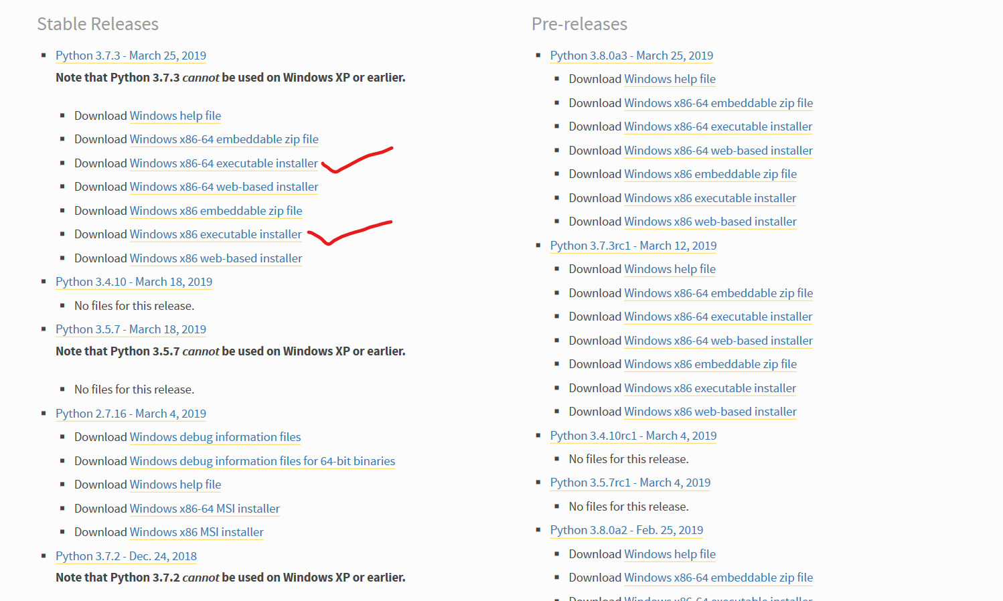Screen dimensions: 1003x601
Task: Click 'No files for this release.' under Python 3.5.7
Action: [x=135, y=390]
